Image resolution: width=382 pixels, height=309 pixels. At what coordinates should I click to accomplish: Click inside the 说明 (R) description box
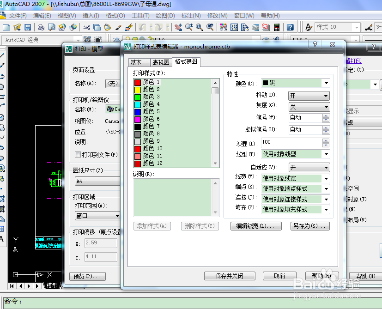(172, 198)
